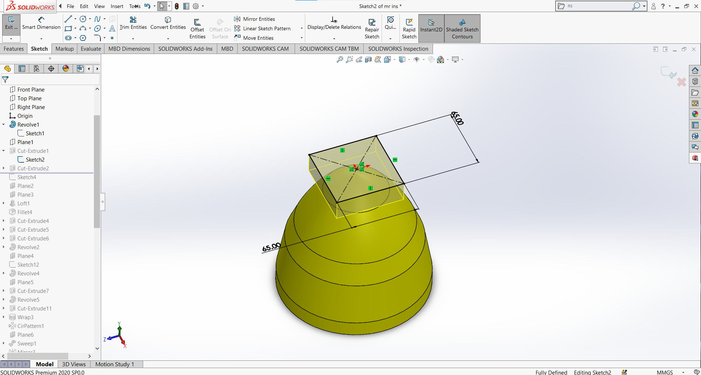This screenshot has height=375, width=701.
Task: Switch to the Motion Study 1 tab
Action: (x=115, y=364)
